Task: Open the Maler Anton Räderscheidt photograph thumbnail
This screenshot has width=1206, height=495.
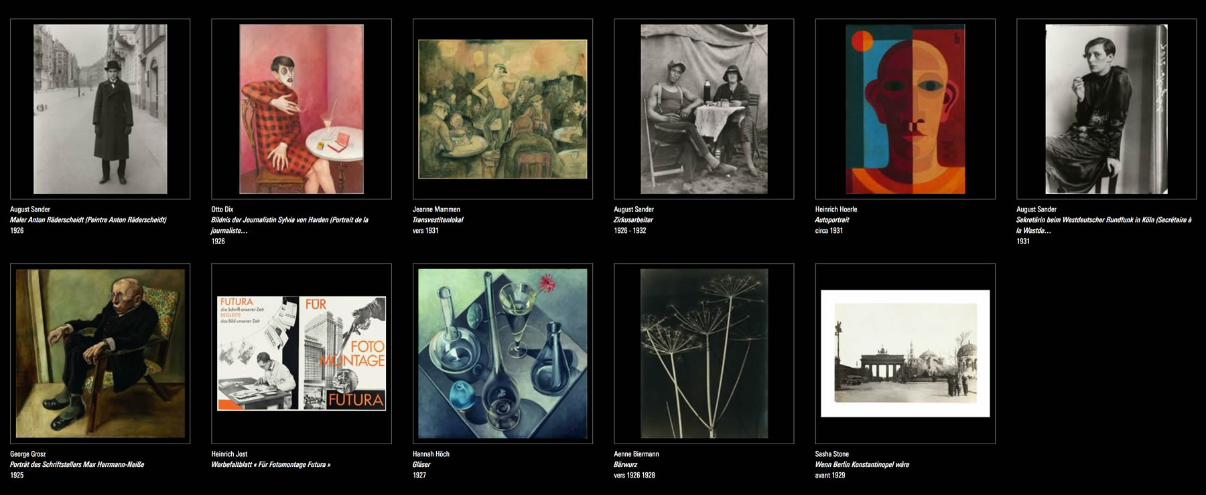Action: point(100,109)
